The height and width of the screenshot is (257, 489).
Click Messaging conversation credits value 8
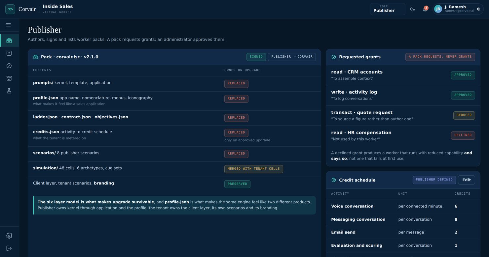456,219
